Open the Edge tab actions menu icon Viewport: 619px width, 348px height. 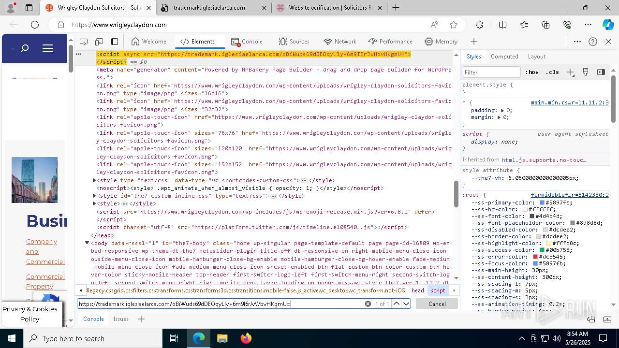click(29, 8)
